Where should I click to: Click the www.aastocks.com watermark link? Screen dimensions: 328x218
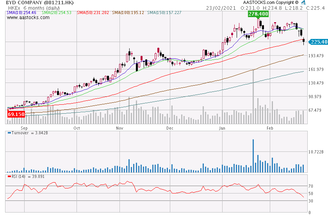point(28,18)
